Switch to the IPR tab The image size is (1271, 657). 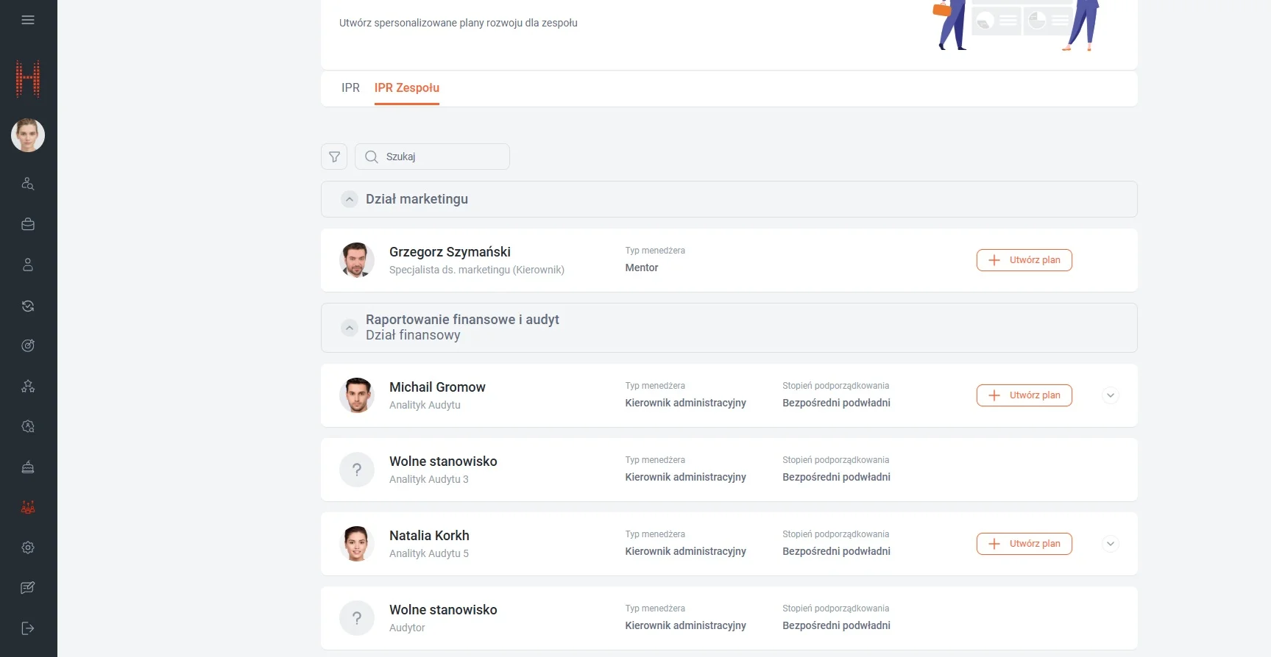(350, 88)
